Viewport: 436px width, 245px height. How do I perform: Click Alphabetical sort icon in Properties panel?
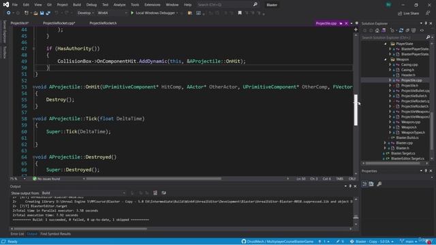(x=371, y=184)
